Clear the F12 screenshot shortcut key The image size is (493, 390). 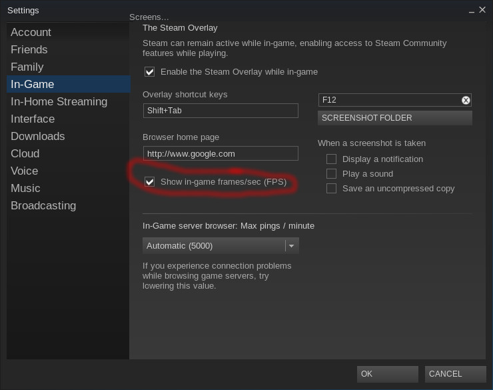466,100
